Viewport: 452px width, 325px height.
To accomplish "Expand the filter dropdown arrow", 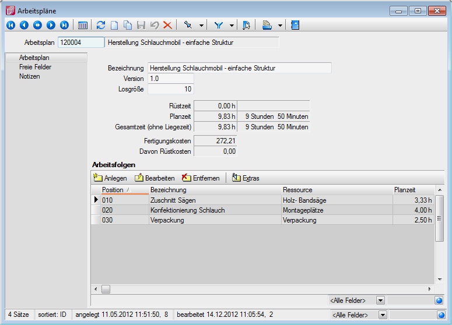I will pos(232,25).
